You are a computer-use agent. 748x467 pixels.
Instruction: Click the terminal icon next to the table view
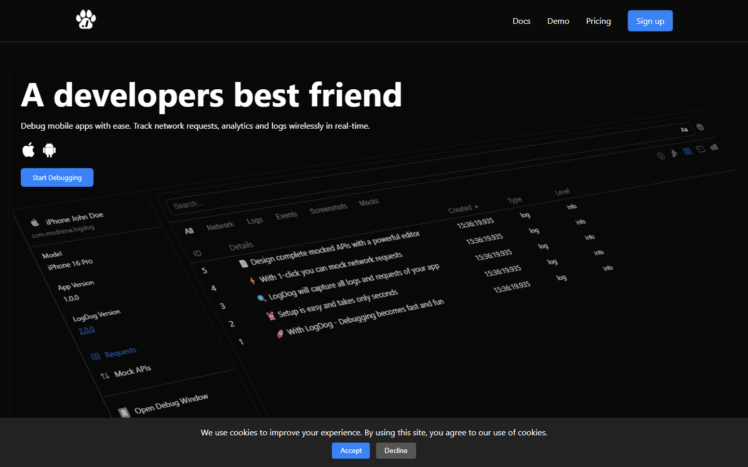pyautogui.click(x=701, y=149)
